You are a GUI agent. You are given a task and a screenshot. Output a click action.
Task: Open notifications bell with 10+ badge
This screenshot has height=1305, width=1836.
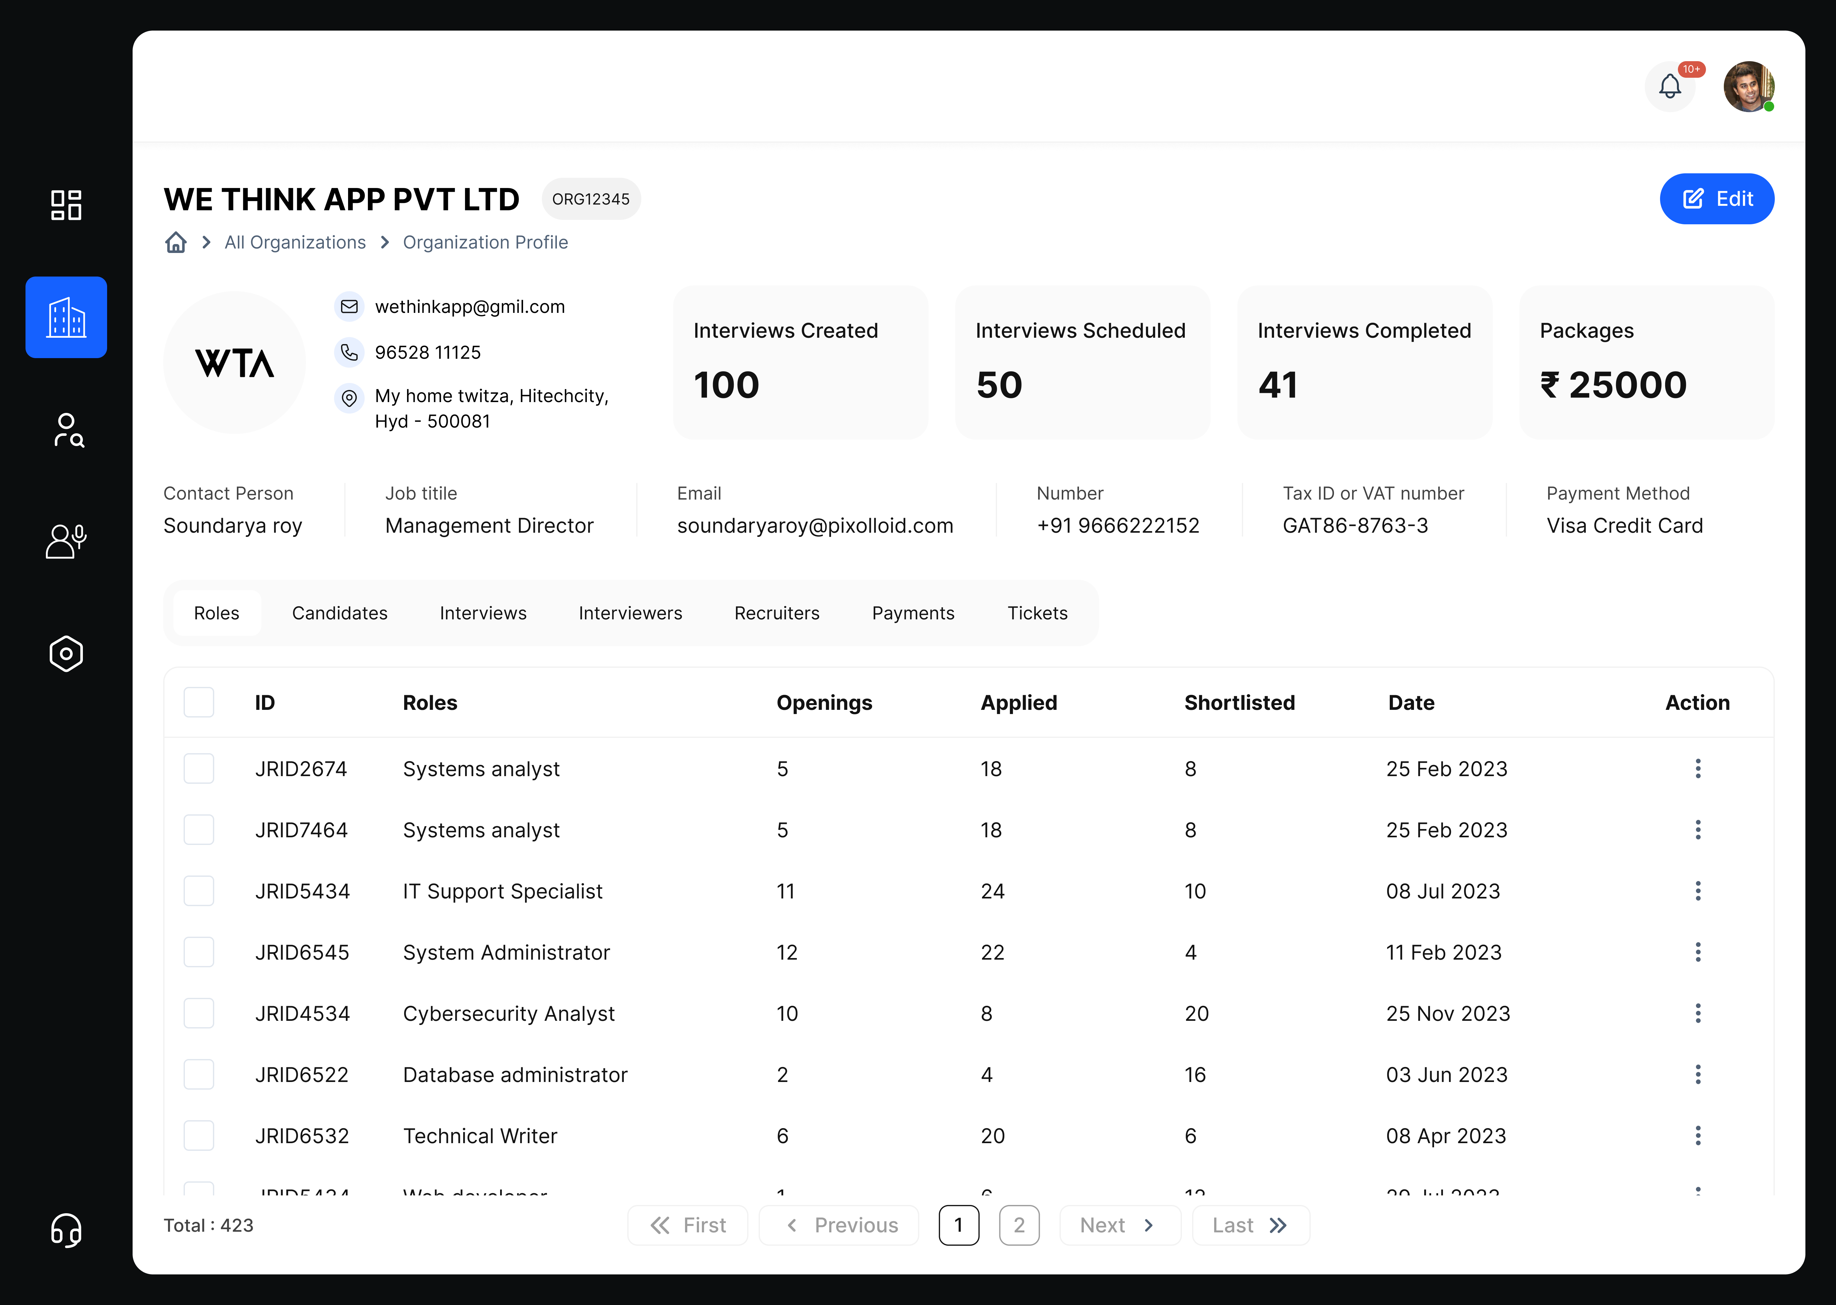point(1670,86)
